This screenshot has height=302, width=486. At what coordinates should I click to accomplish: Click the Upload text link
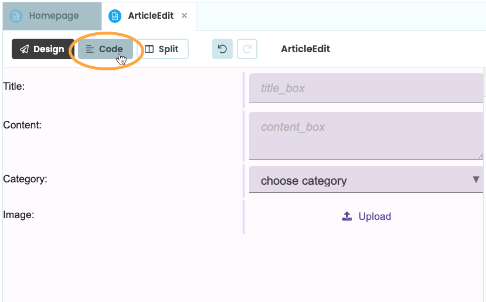click(375, 216)
